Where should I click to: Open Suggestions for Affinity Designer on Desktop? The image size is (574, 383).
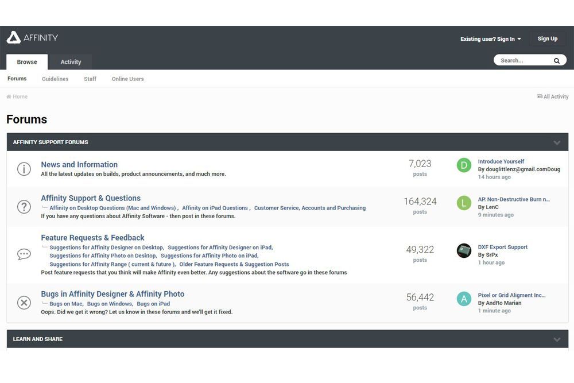[106, 247]
